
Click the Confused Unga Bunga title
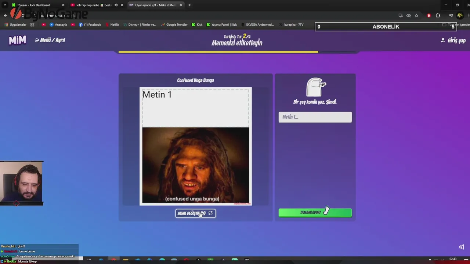[195, 80]
